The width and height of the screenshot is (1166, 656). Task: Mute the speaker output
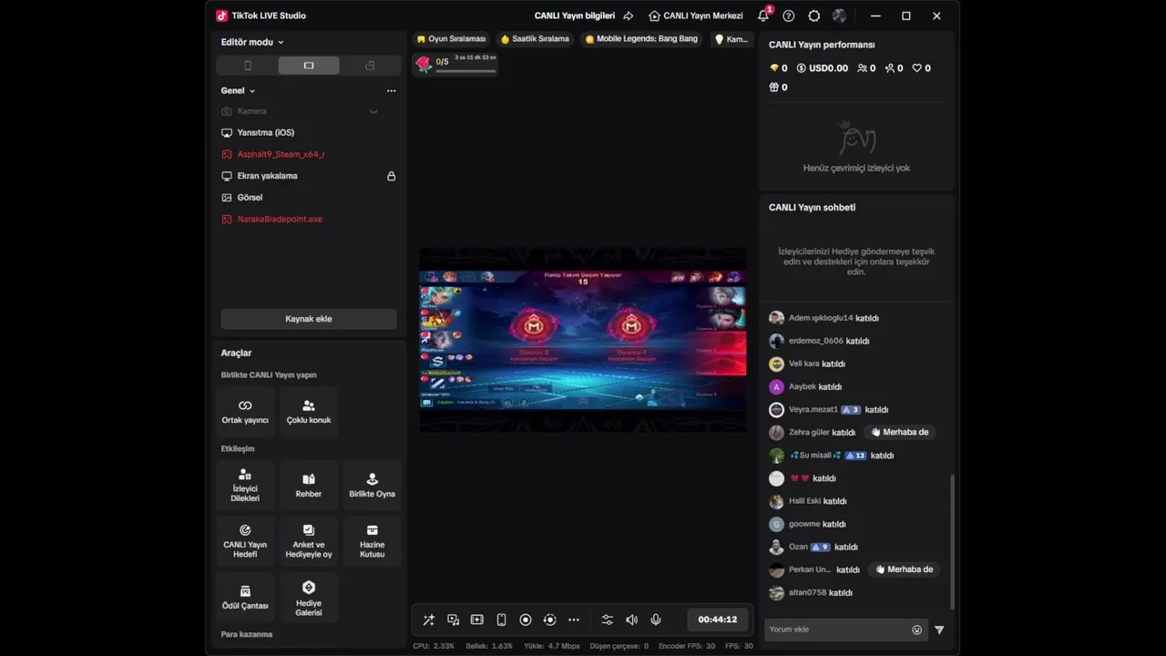click(x=631, y=620)
